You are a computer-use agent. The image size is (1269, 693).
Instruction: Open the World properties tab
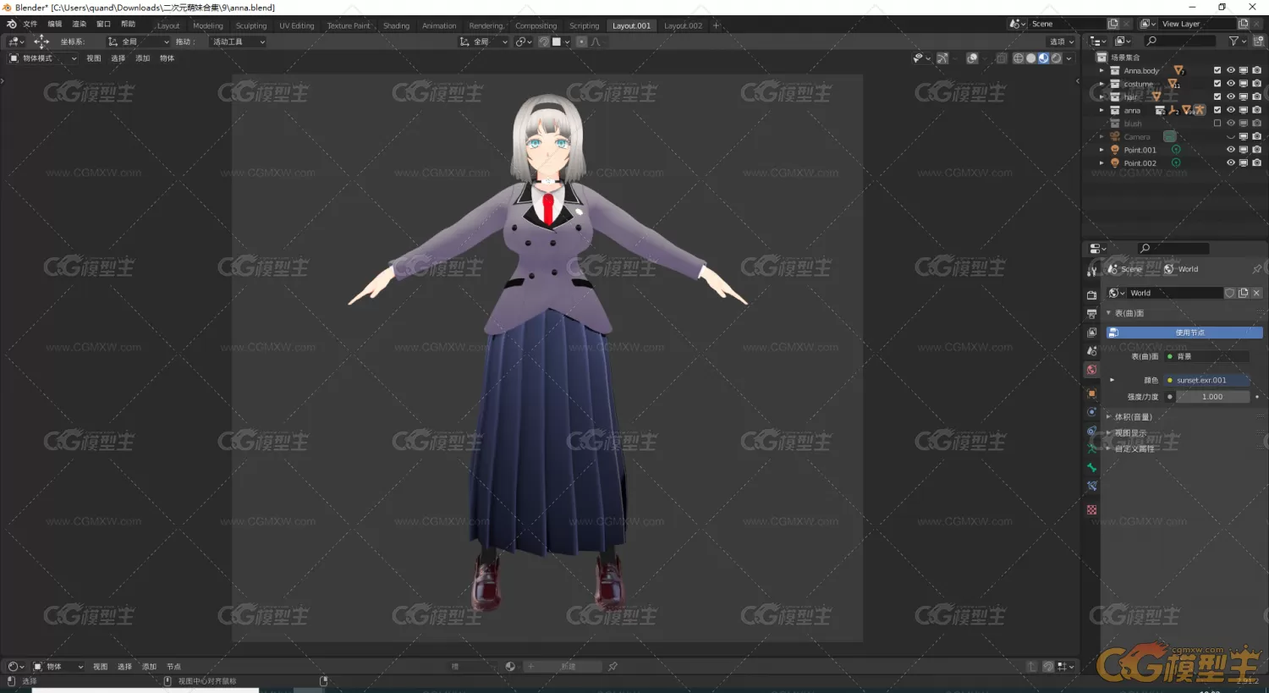pos(1091,370)
